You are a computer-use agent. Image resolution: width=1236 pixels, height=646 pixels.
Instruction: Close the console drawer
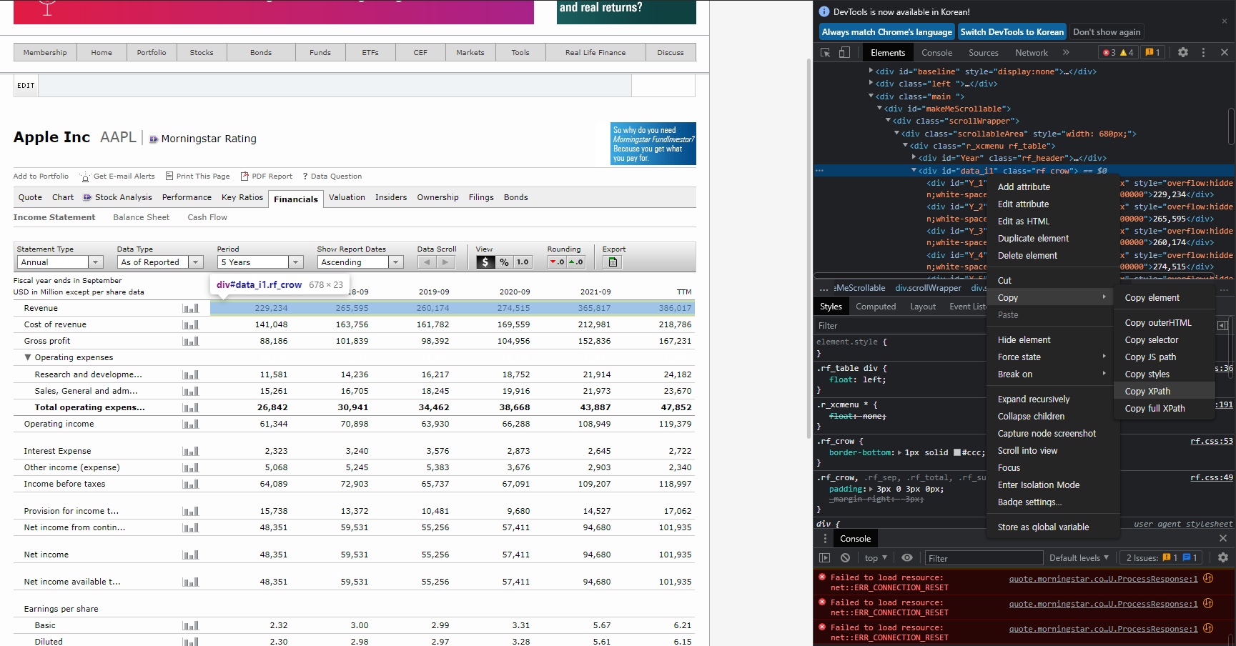1223,539
